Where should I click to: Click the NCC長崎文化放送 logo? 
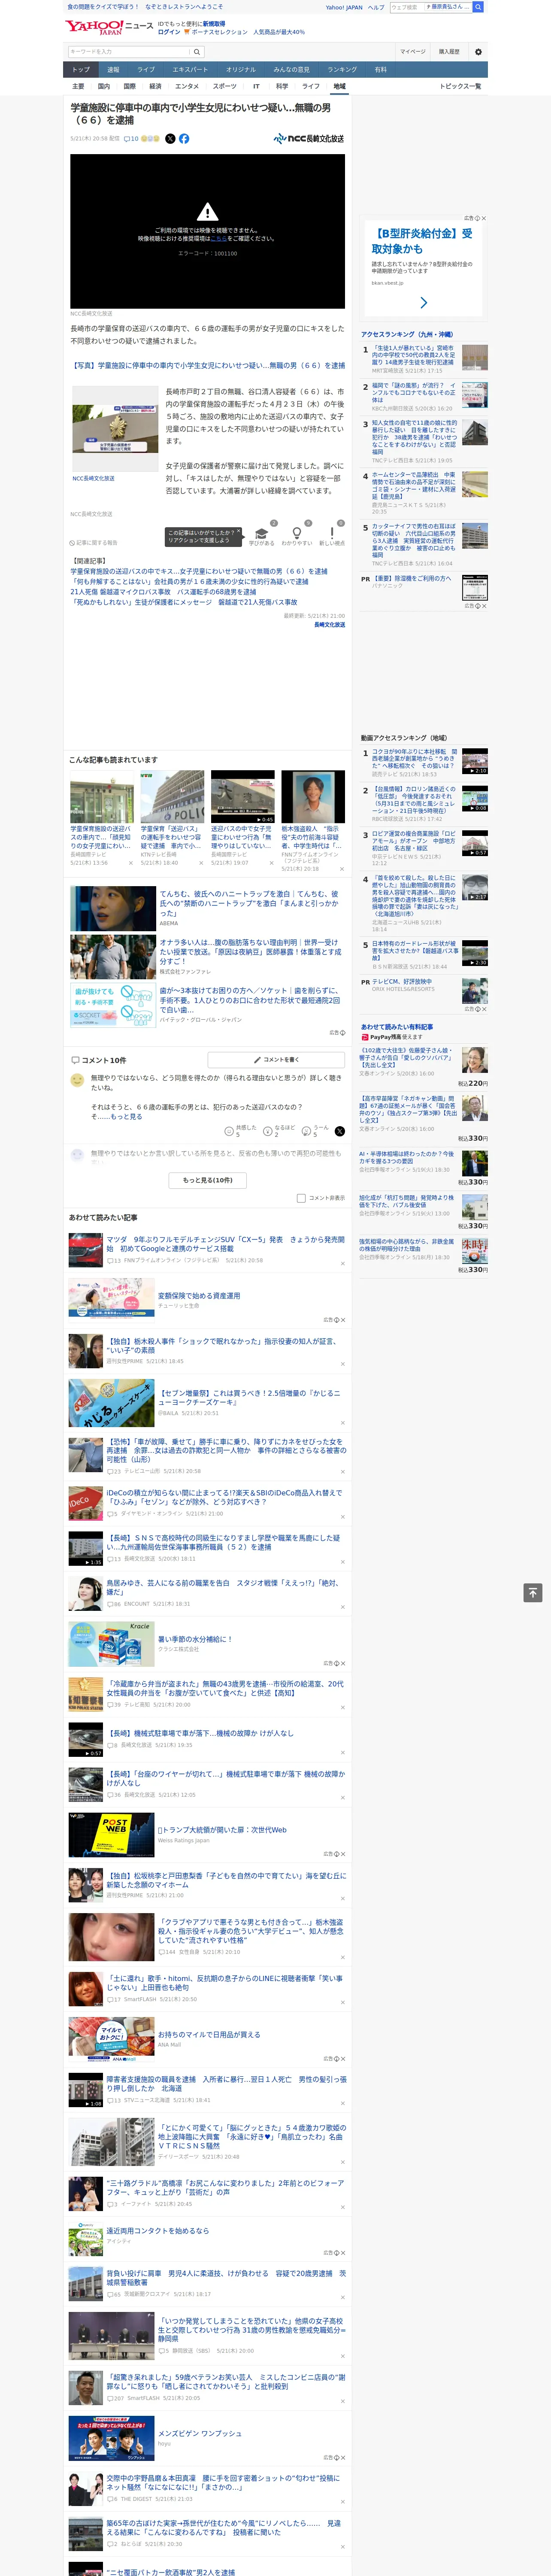point(309,139)
